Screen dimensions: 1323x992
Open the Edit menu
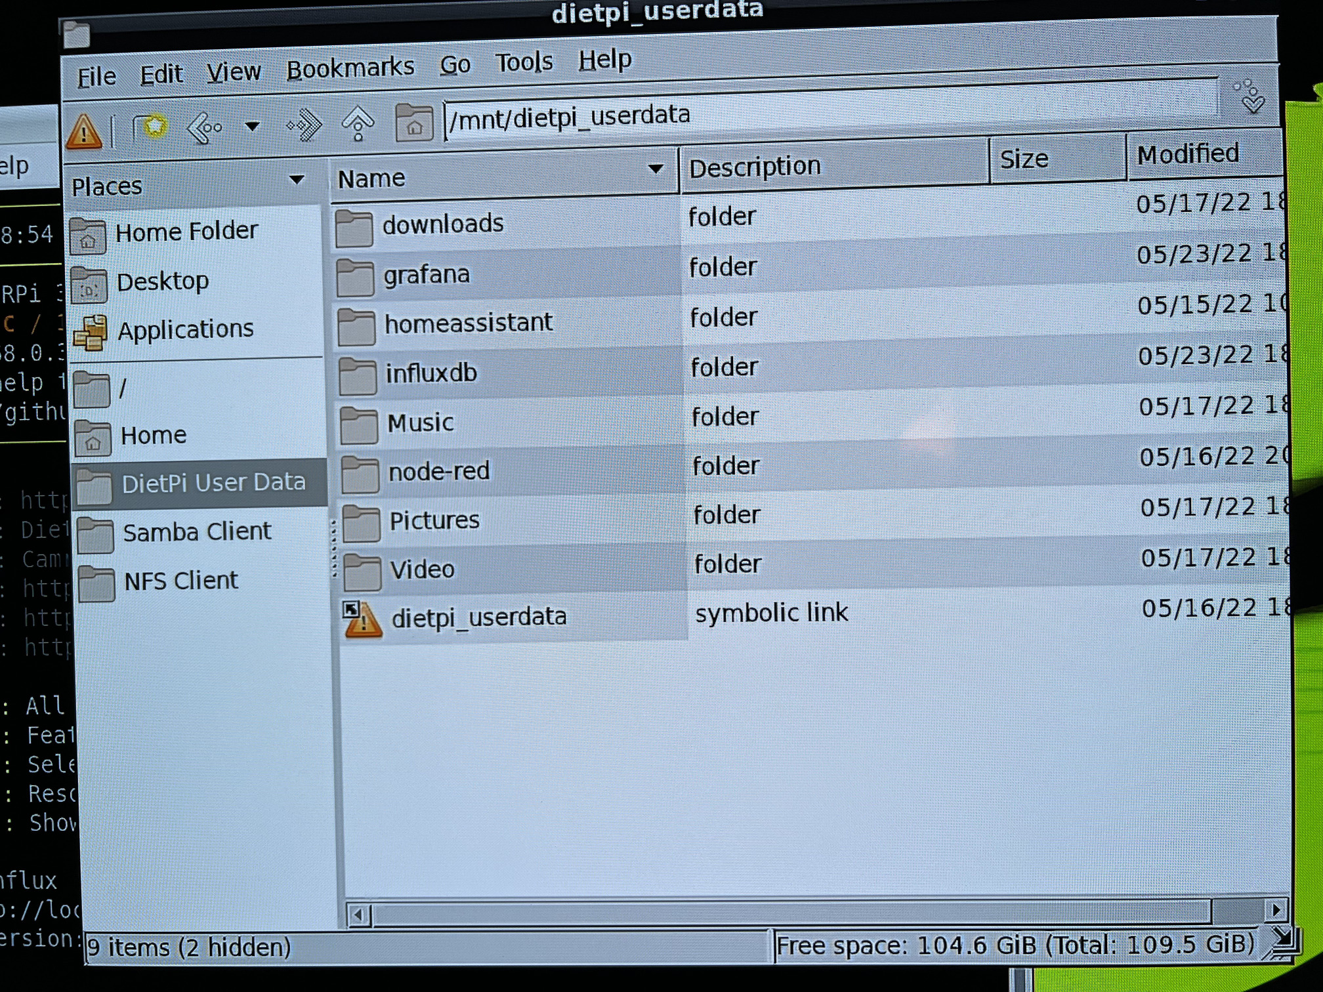click(x=161, y=73)
